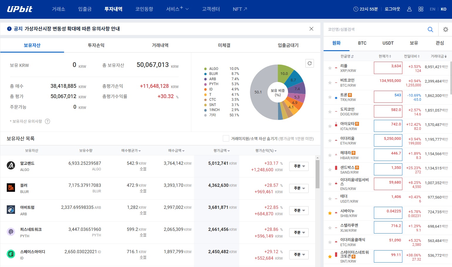Toggle favorite star for XRP/KRW
Screen dimensions: 452x267
pyautogui.click(x=330, y=68)
